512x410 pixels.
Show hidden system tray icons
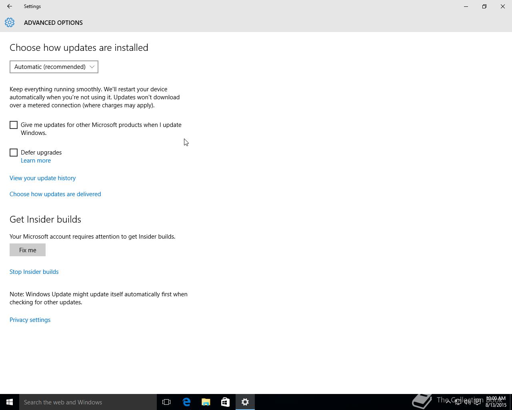coord(448,402)
